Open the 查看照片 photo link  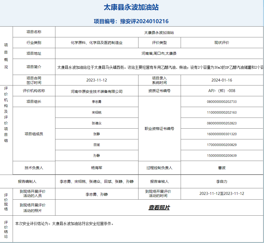(x=159, y=208)
